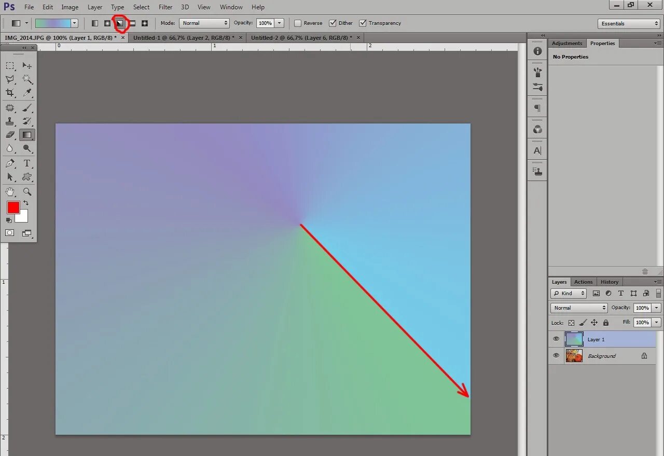The height and width of the screenshot is (456, 664).
Task: Select the Path Selection tool
Action: click(10, 177)
